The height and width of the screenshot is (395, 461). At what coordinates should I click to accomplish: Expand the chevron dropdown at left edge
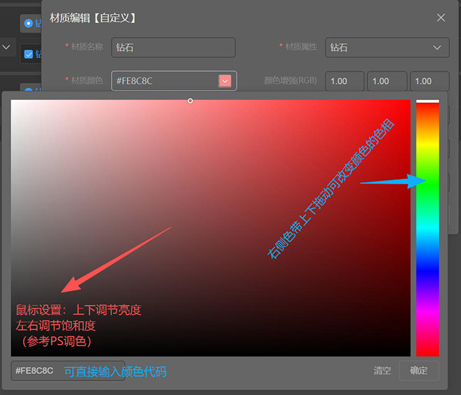(x=6, y=47)
